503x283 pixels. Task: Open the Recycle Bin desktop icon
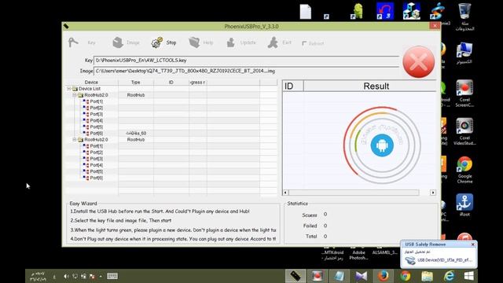click(464, 17)
